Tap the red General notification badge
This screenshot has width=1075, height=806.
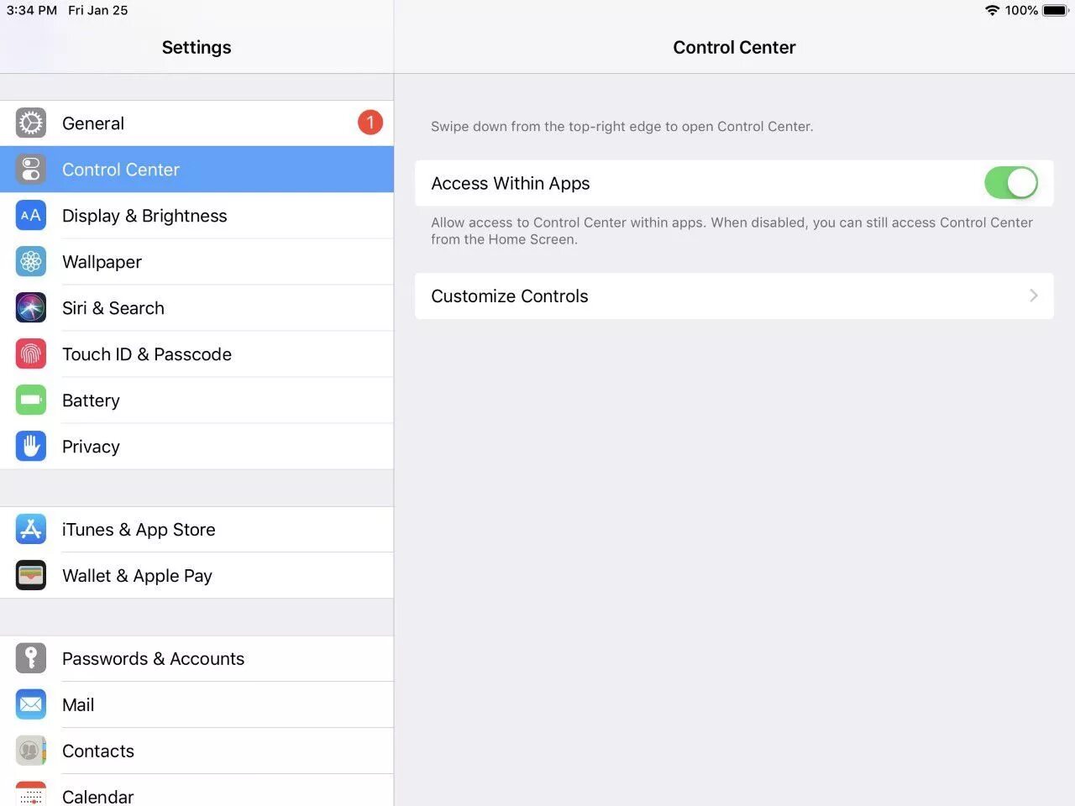tap(370, 123)
